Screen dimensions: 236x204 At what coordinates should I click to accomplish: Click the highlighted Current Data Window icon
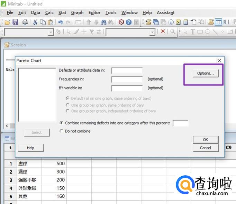(x=218, y=22)
